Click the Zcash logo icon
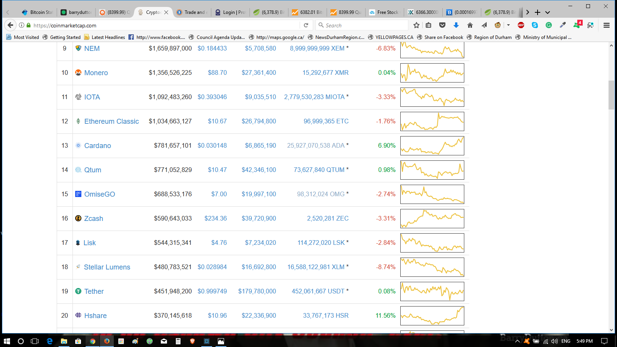 pyautogui.click(x=78, y=218)
